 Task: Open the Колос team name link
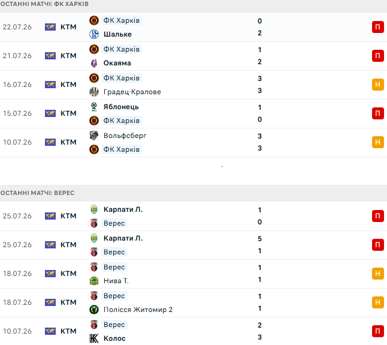pos(114,338)
